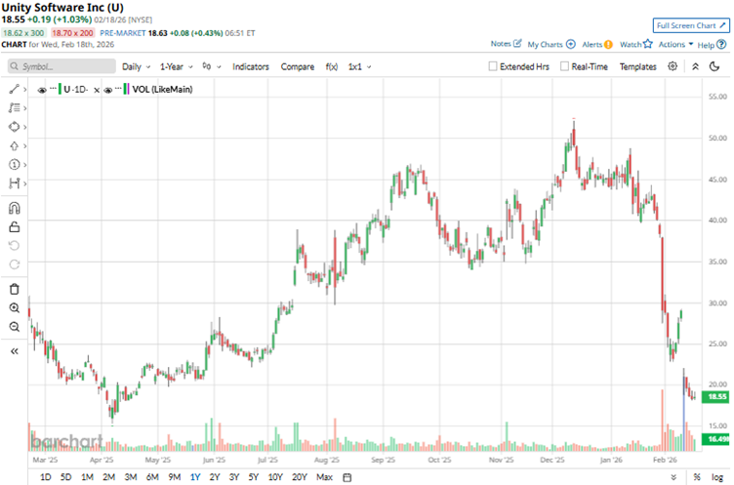The height and width of the screenshot is (485, 734).
Task: Open the f(x) expressions menu
Action: (x=332, y=67)
